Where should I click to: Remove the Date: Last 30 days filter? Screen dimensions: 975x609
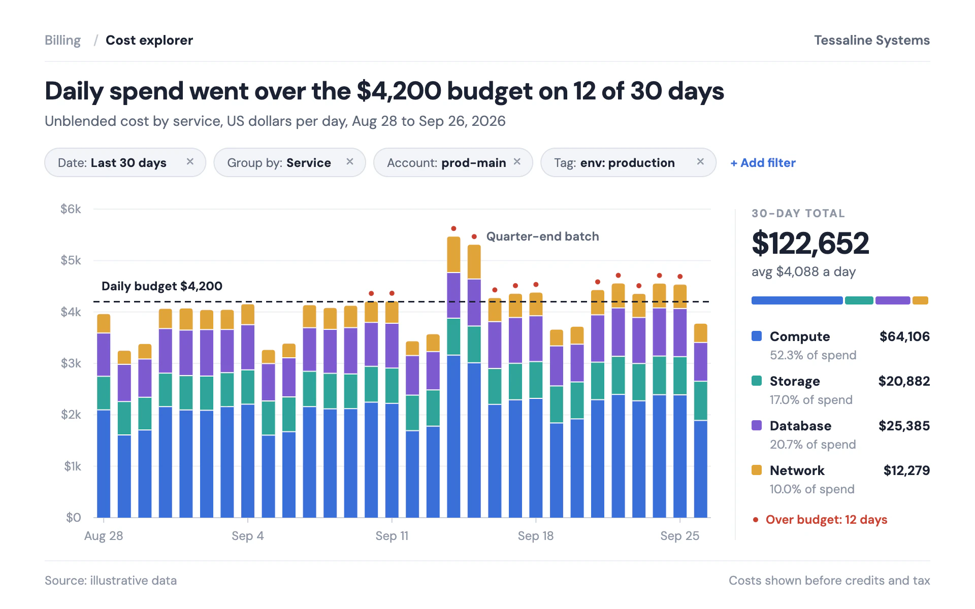190,162
